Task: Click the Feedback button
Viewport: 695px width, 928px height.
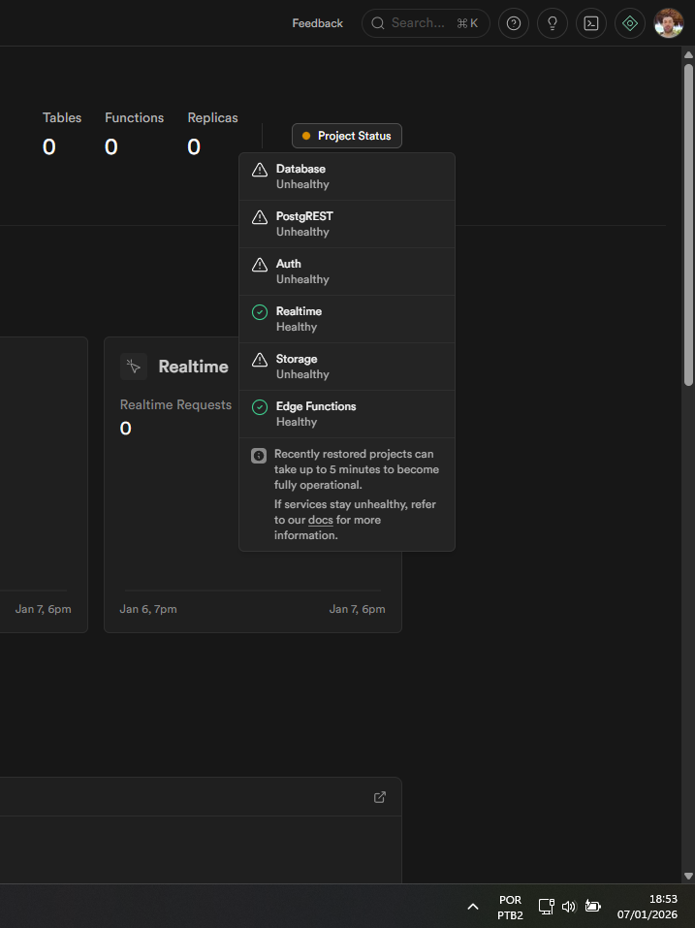Action: tap(318, 23)
